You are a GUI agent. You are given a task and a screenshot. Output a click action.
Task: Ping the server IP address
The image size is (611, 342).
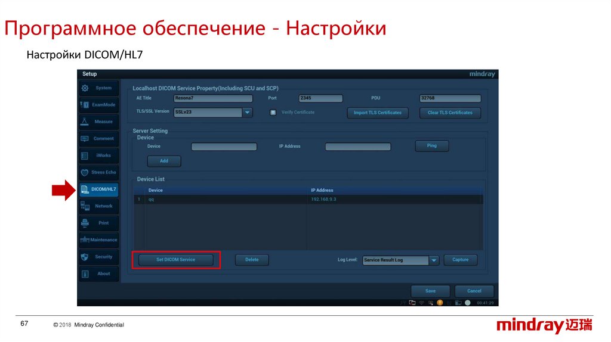point(432,146)
